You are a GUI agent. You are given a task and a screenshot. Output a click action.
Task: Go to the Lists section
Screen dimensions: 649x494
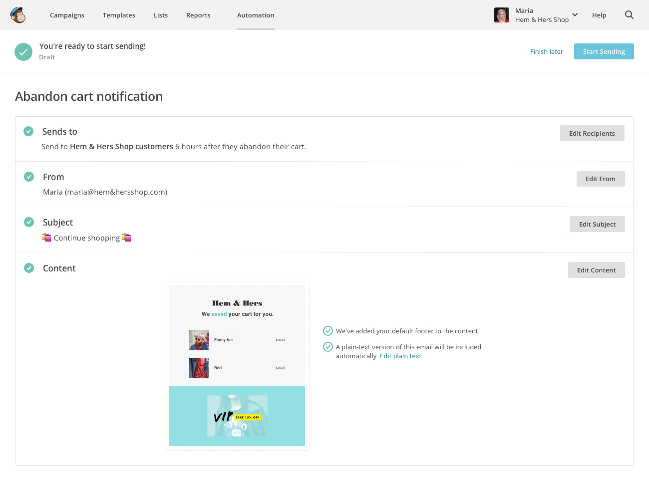pyautogui.click(x=161, y=15)
